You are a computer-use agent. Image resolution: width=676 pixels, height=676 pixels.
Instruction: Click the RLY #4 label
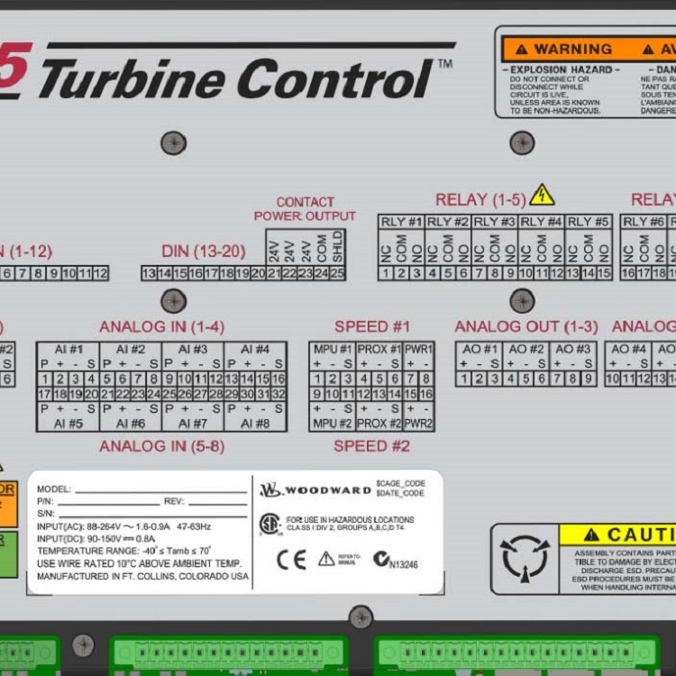pyautogui.click(x=541, y=222)
